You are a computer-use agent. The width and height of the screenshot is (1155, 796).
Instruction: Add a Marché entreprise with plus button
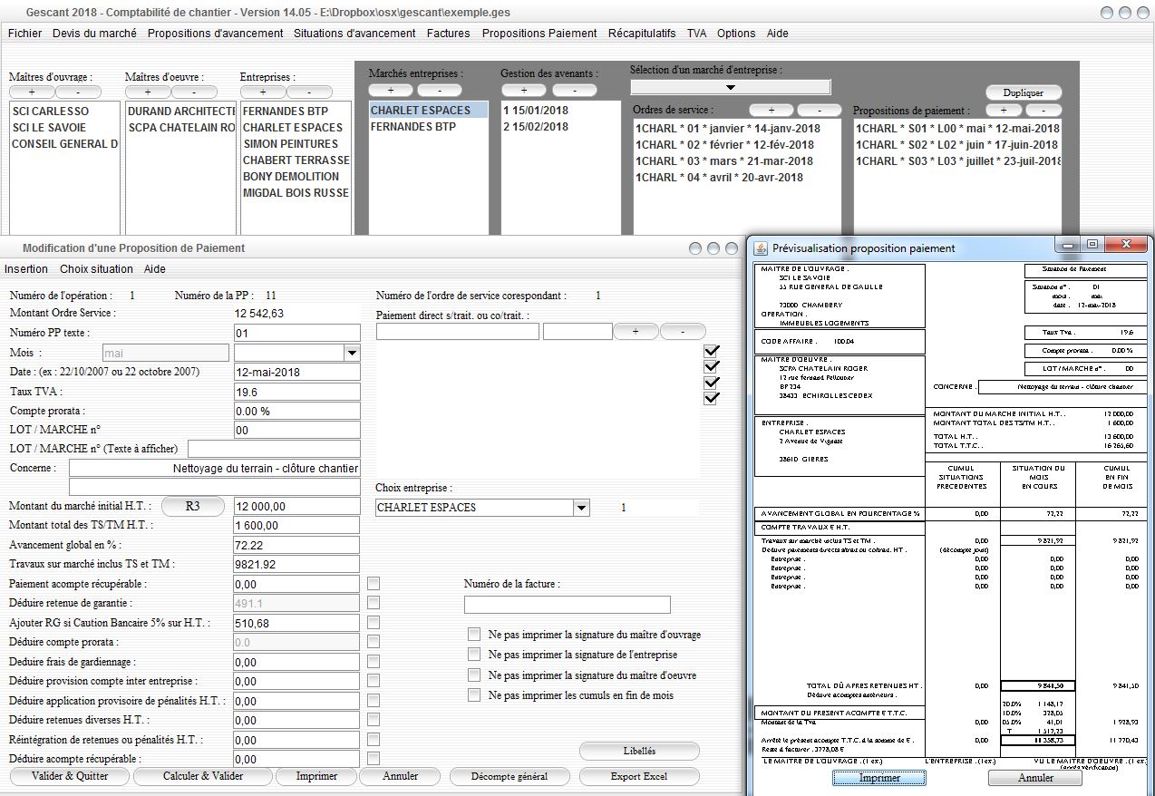point(392,91)
